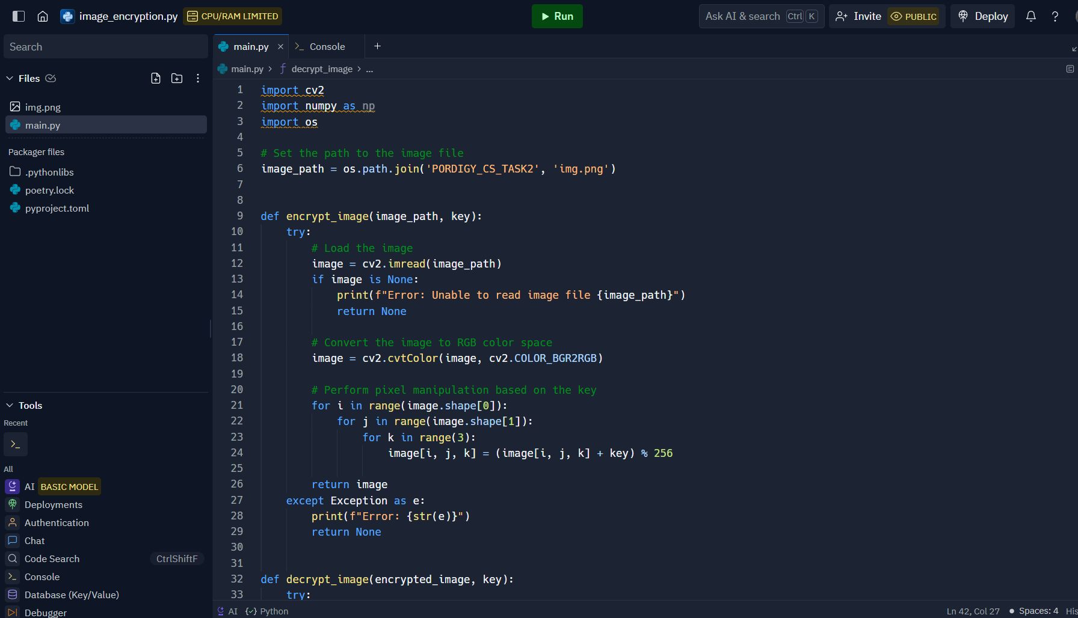Screen dimensions: 1078x618
Task: Create a new file in the Files panel
Action: (155, 78)
